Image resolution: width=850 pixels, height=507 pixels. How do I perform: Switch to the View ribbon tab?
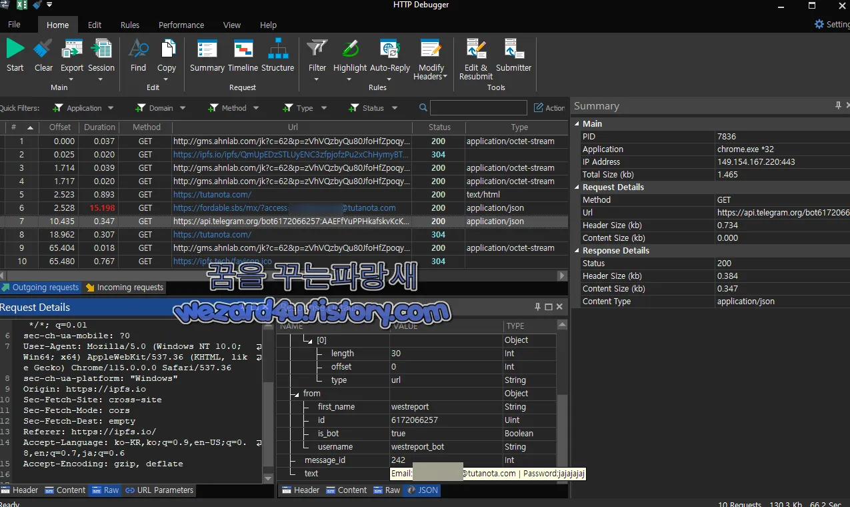point(232,25)
